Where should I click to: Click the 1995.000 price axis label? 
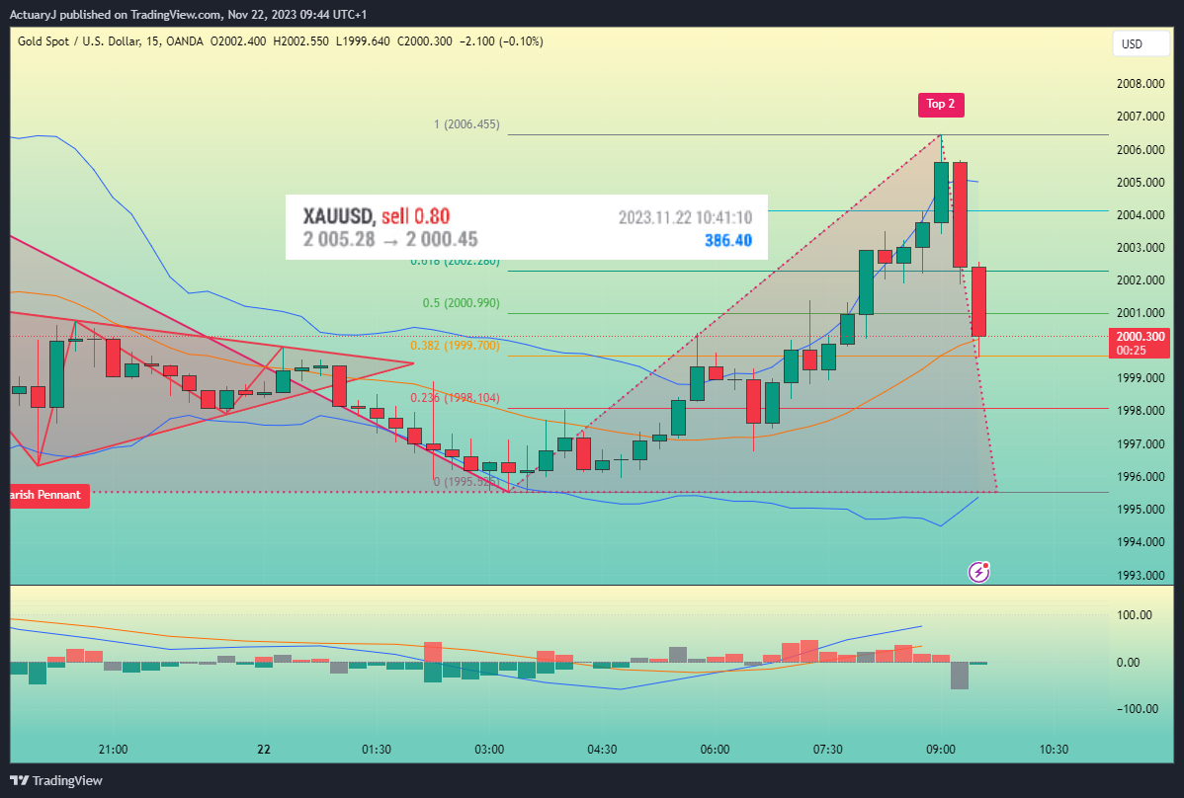(1141, 510)
